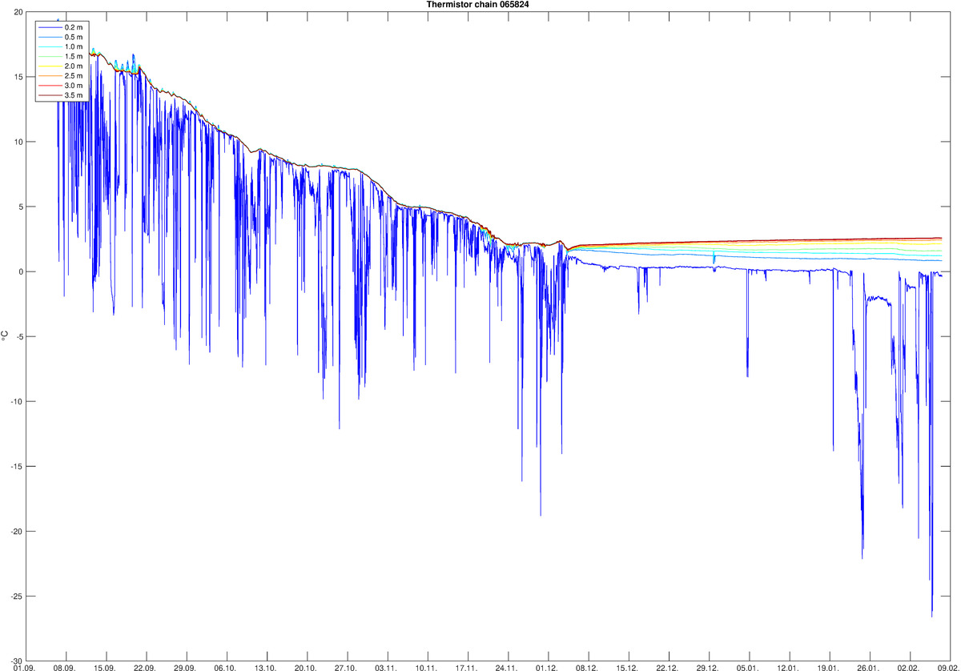Click the y-axis tick label '-10'
Screen dimensions: 961x671
point(17,401)
